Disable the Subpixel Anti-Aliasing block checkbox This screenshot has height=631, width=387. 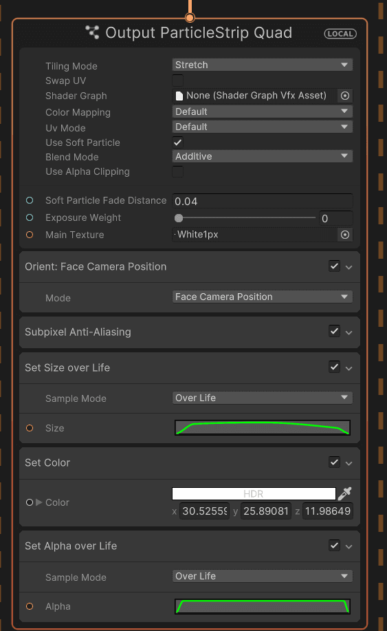pyautogui.click(x=334, y=331)
